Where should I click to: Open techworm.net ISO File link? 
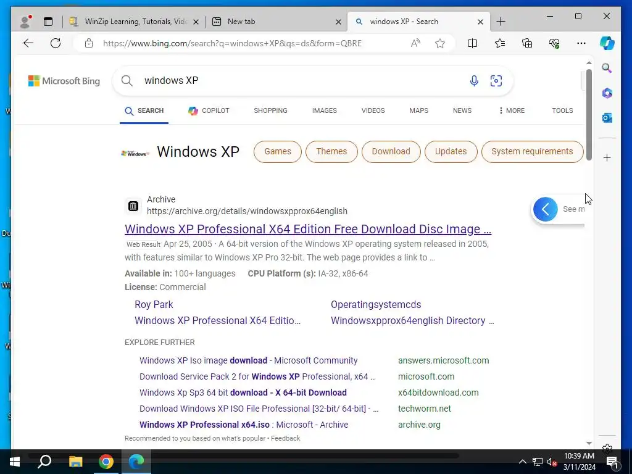coord(259,409)
